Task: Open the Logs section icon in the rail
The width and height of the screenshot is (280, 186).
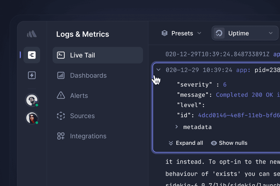Action: (x=32, y=55)
